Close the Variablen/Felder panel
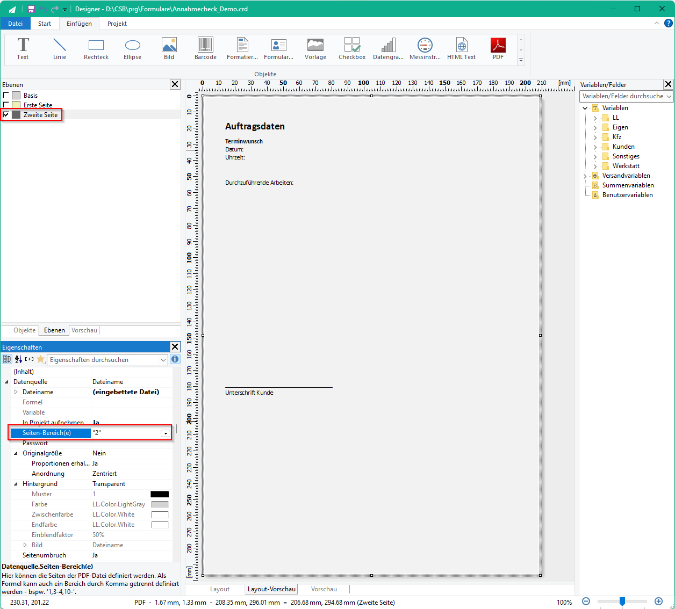 click(x=669, y=84)
